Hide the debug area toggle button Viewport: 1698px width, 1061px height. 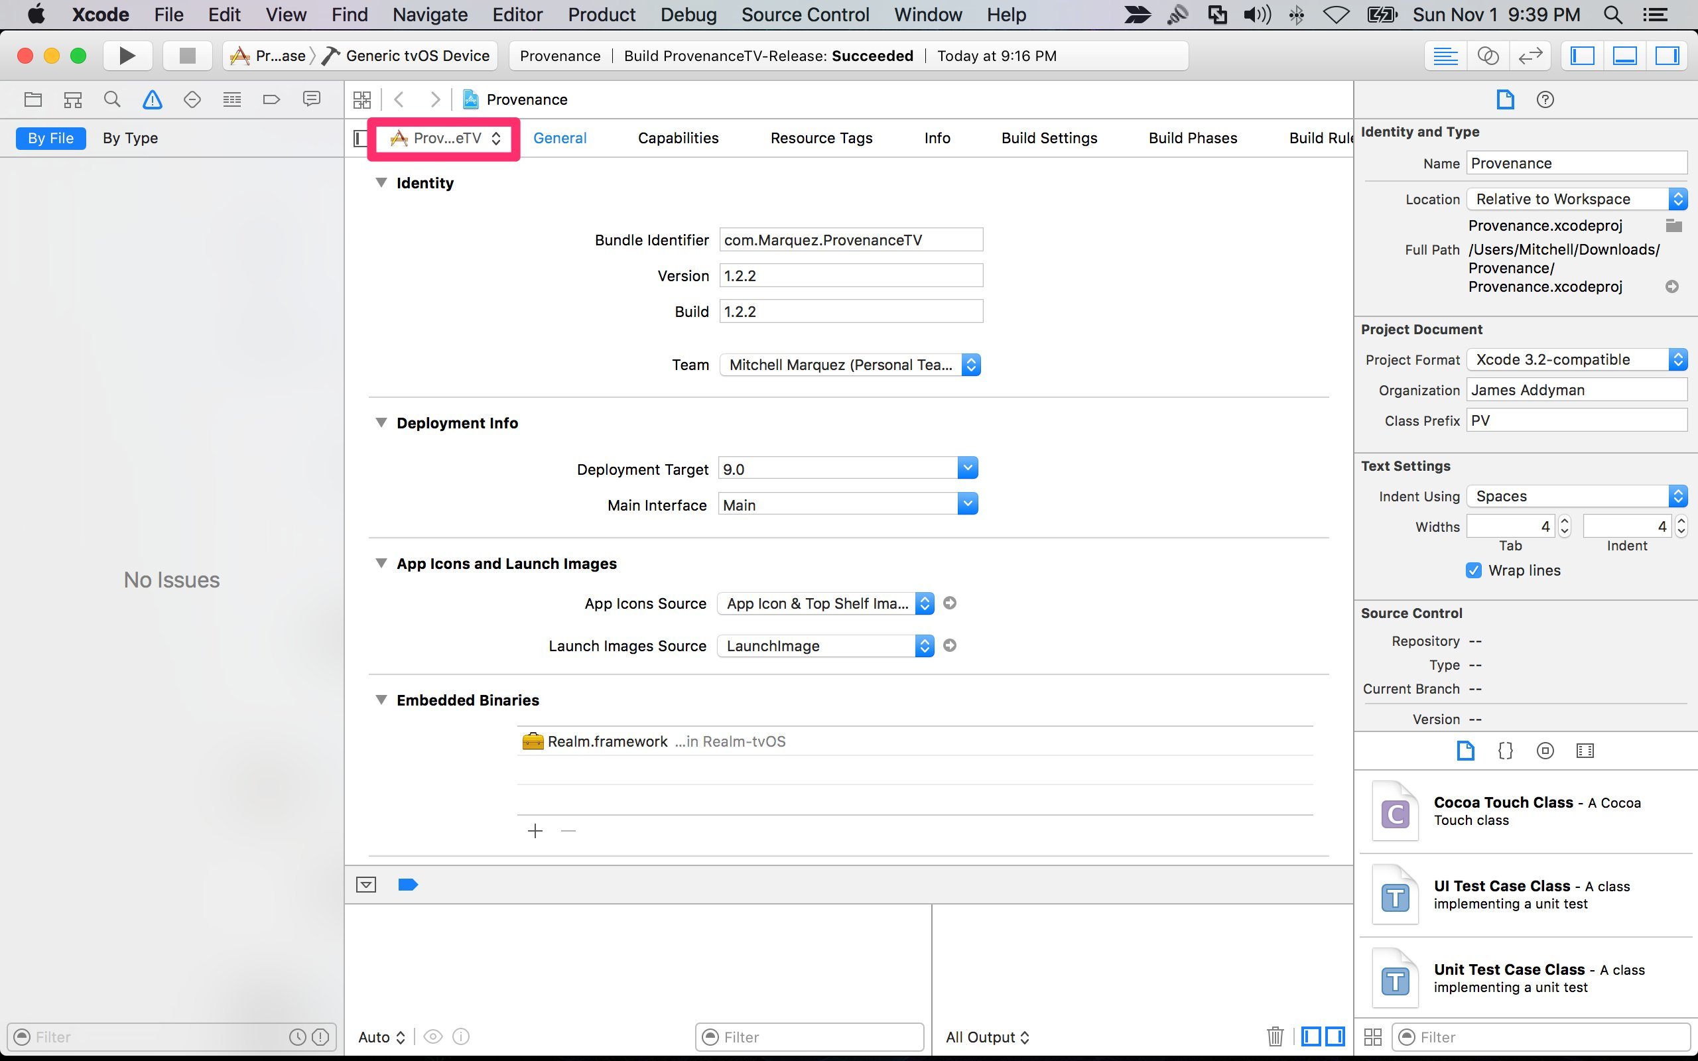click(x=365, y=884)
